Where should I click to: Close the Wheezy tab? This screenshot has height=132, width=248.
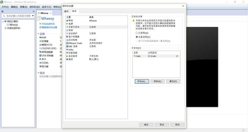tap(51, 13)
